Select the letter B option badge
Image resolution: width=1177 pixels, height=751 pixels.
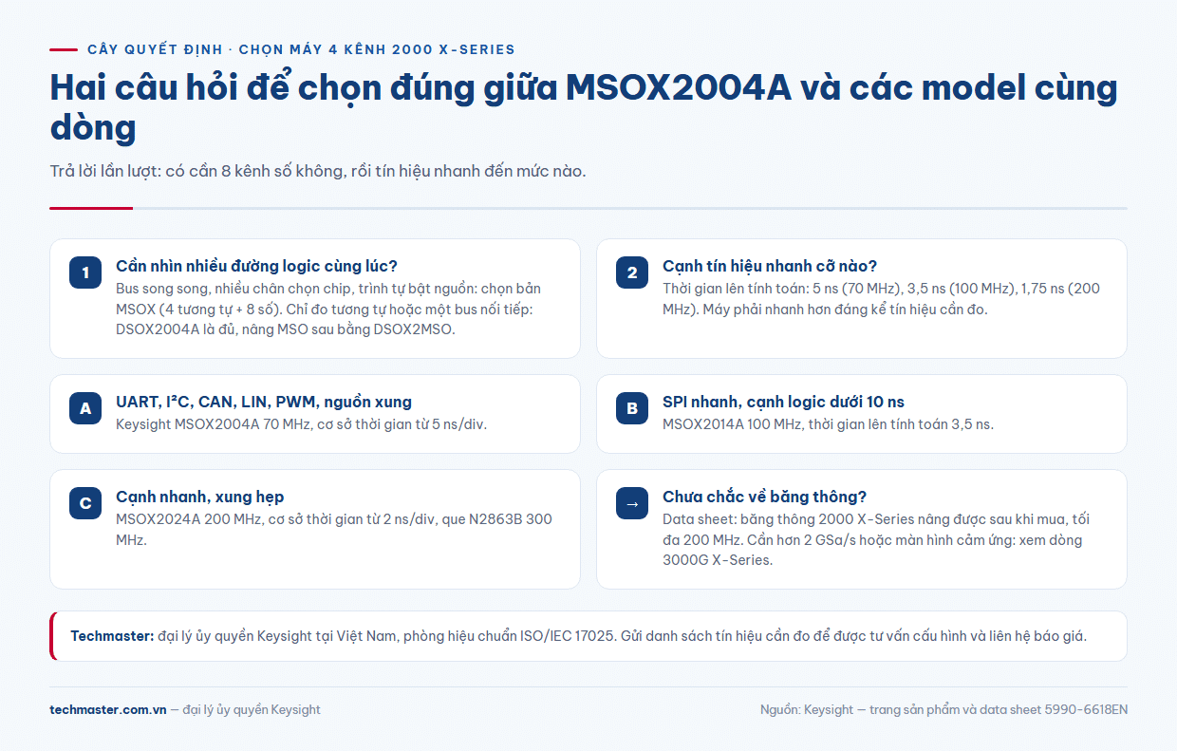click(632, 409)
